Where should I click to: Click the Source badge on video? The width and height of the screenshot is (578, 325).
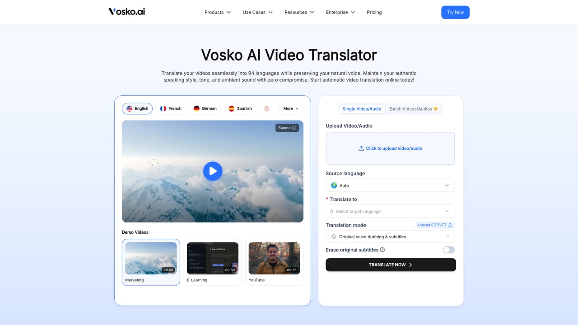pos(287,128)
